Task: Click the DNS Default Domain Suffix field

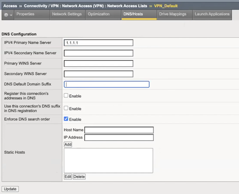Action: pos(106,84)
